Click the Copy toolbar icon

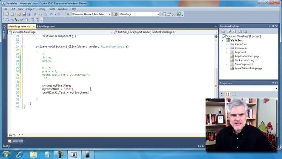(x=40, y=14)
